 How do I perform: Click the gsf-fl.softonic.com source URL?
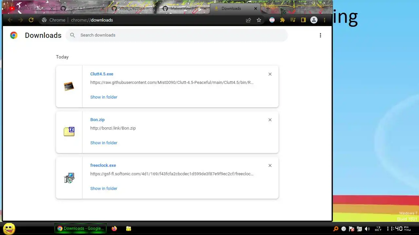coord(172,174)
